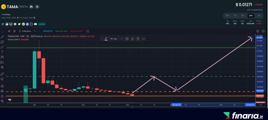The width and height of the screenshot is (268, 120).
Task: Switch to the 7d stats tab
Action: point(259,15)
